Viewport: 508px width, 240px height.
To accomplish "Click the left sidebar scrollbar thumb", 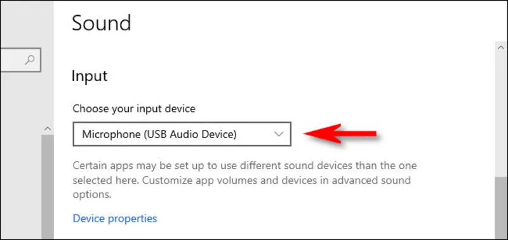I will click(48, 187).
